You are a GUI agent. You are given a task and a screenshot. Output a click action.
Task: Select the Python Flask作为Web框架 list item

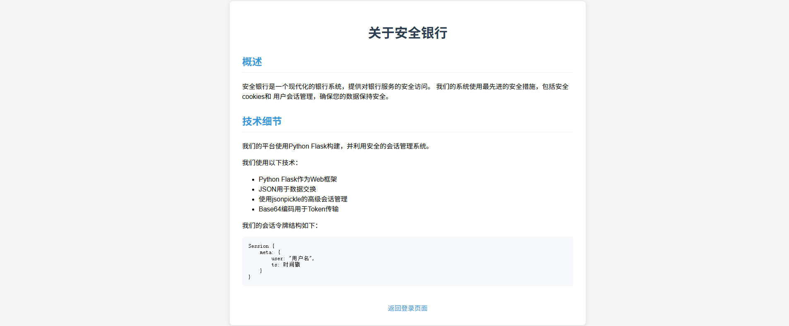[x=298, y=179]
